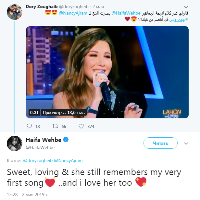Click the Haifa Wehbe display name

point(43,140)
